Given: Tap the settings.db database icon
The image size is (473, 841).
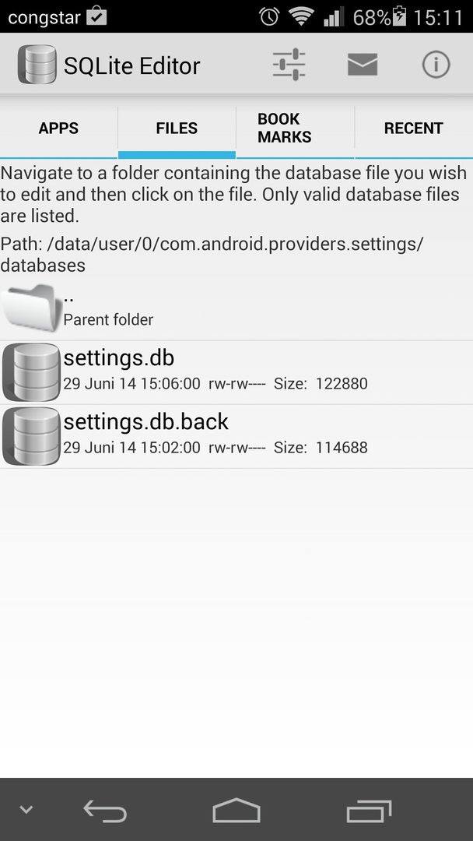Looking at the screenshot, I should click(31, 372).
